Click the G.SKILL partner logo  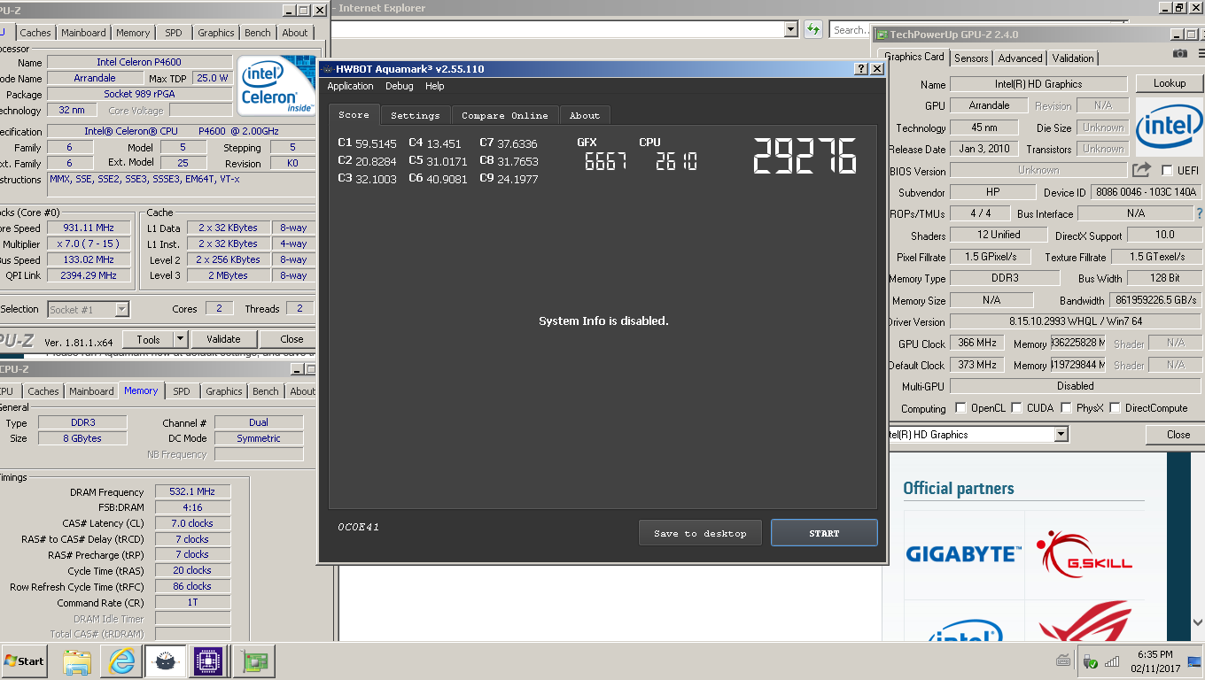click(1084, 554)
